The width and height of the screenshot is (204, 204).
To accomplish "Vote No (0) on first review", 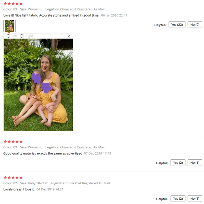I will (195, 24).
